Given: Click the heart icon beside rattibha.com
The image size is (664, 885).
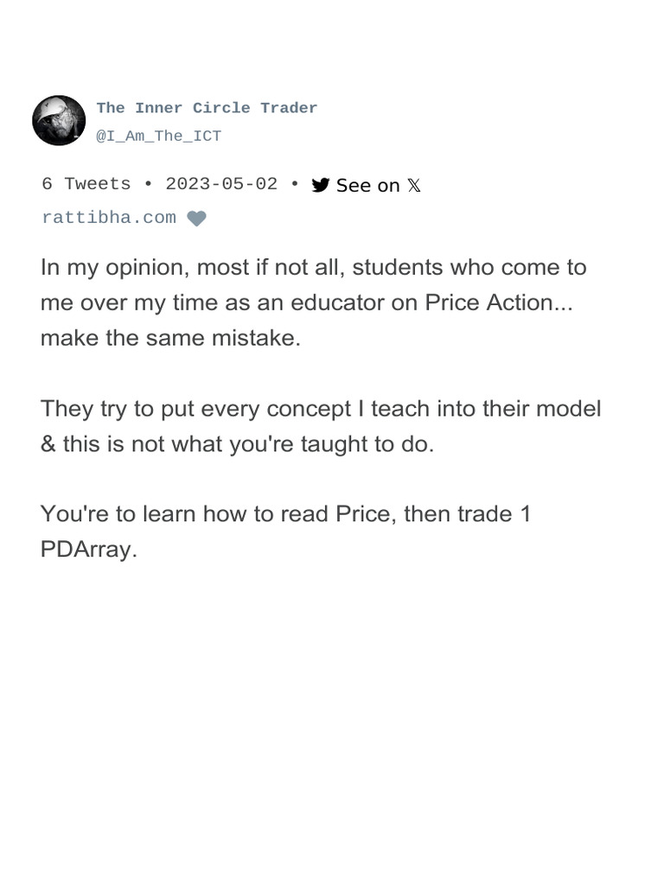Looking at the screenshot, I should 197,219.
